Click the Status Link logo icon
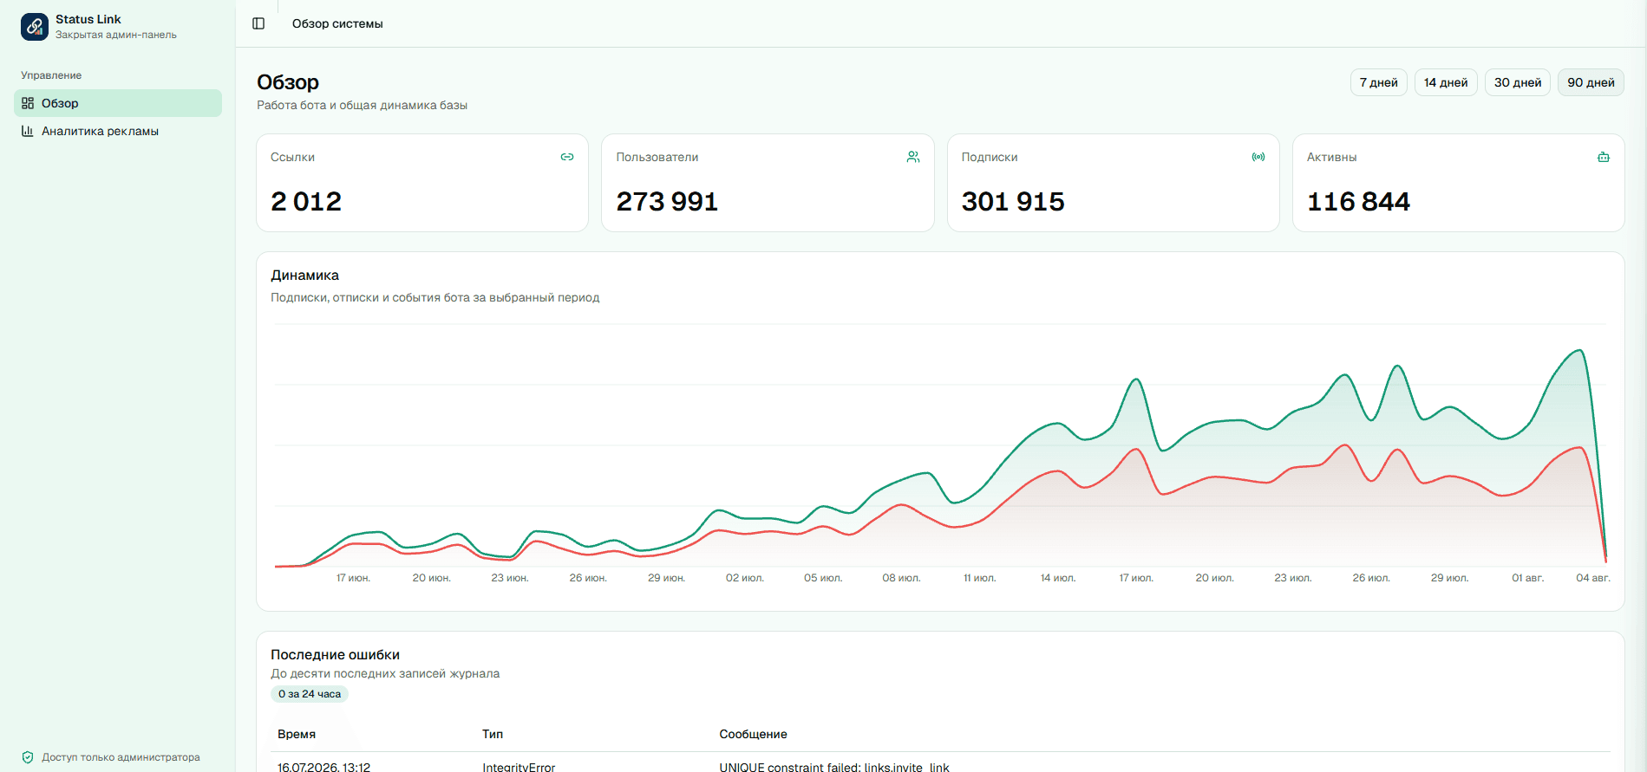Image resolution: width=1647 pixels, height=772 pixels. pyautogui.click(x=35, y=27)
